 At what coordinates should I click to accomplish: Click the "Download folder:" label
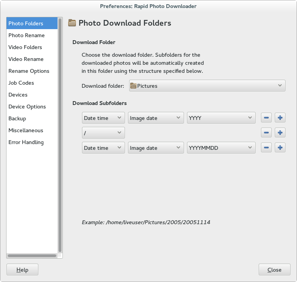click(103, 86)
